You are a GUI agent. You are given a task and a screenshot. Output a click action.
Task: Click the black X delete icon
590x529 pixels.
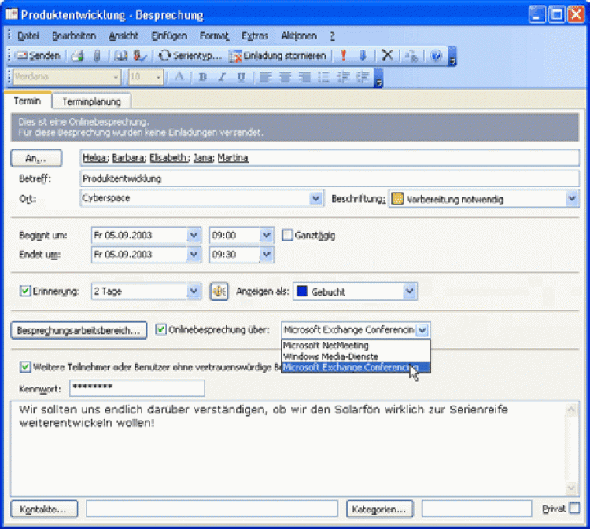tap(386, 56)
